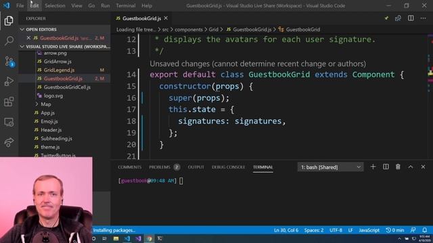Open App.js in the explorer
This screenshot has width=433, height=243.
47,113
